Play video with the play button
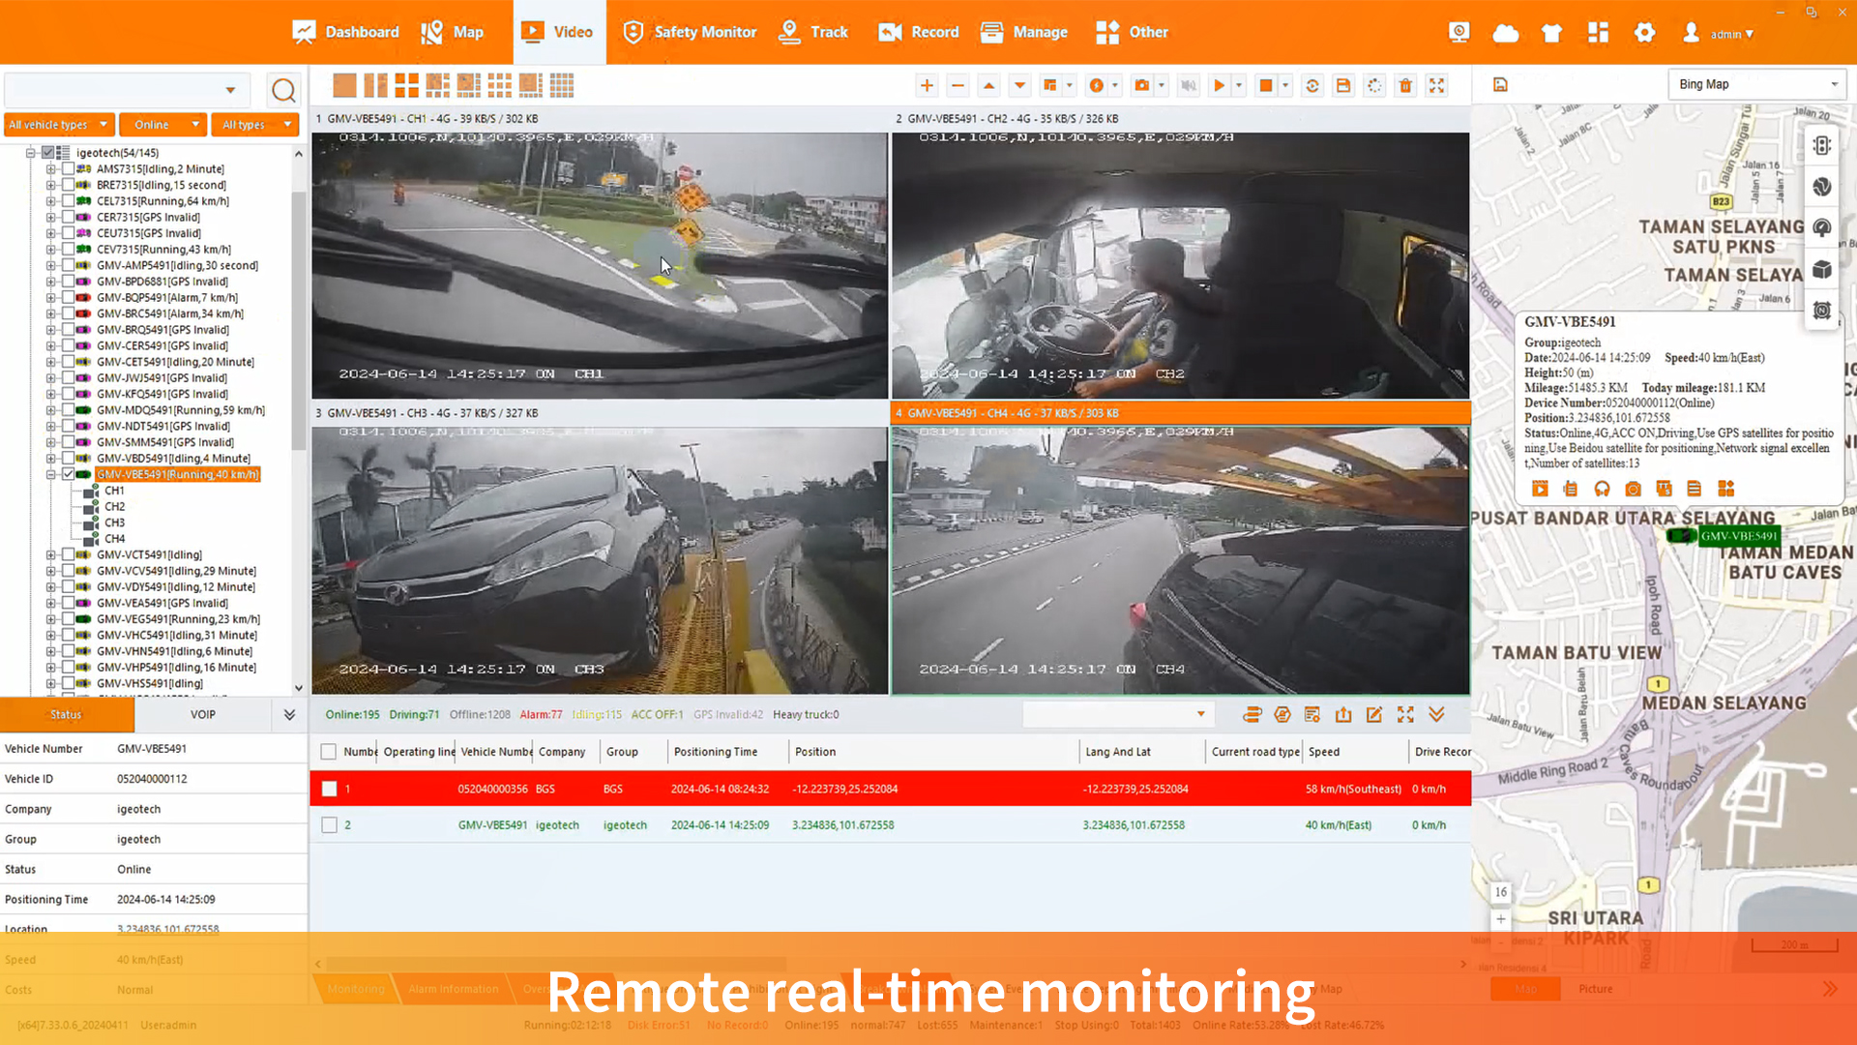This screenshot has width=1857, height=1045. click(1219, 85)
